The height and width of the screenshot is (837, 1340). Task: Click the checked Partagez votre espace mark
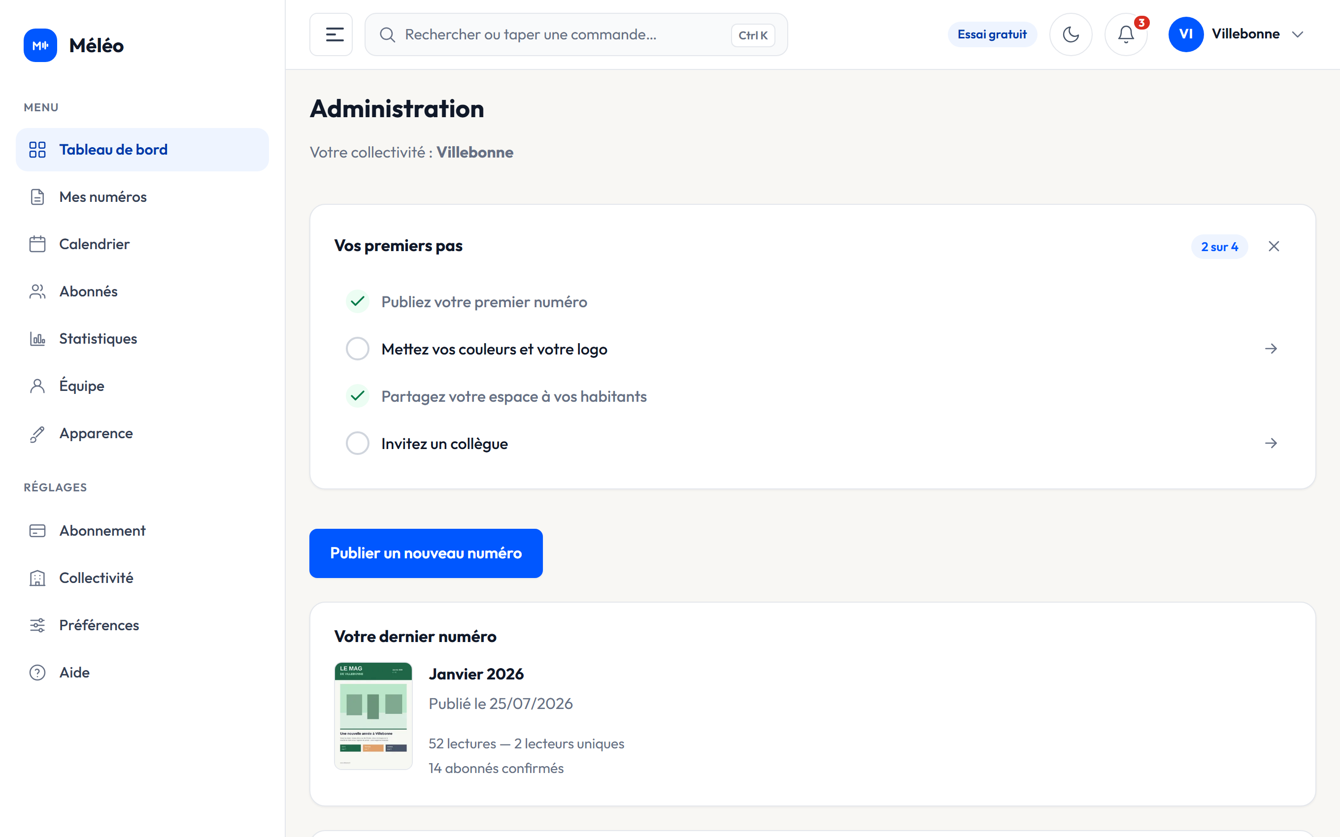pyautogui.click(x=358, y=396)
